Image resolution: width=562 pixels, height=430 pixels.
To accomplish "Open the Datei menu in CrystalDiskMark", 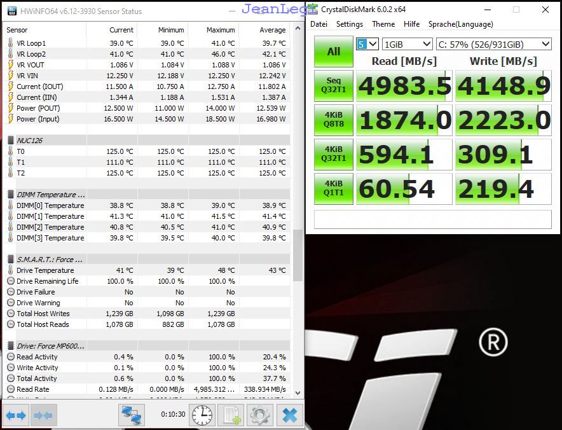I will pyautogui.click(x=319, y=24).
